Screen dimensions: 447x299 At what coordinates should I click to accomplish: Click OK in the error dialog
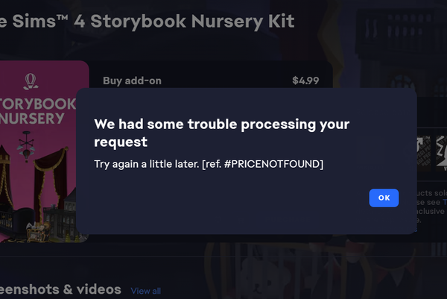[384, 198]
